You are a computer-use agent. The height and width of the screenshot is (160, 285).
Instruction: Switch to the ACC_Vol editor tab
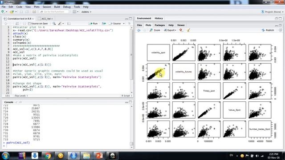(46, 19)
